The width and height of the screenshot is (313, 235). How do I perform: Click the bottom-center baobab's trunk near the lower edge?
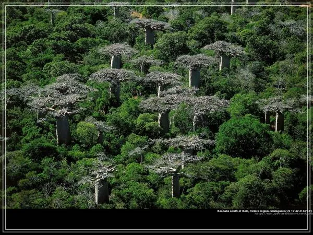176,185
